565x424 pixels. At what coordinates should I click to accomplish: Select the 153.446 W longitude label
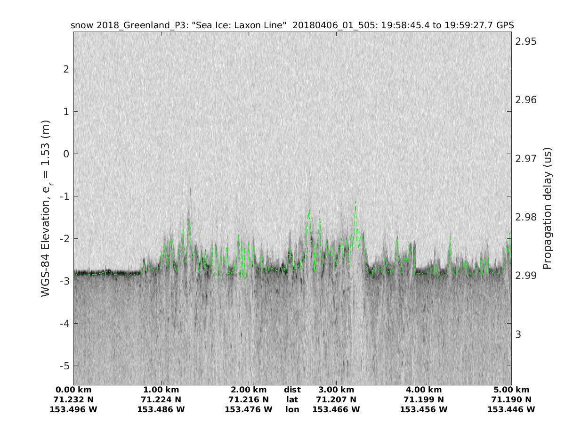pos(511,409)
